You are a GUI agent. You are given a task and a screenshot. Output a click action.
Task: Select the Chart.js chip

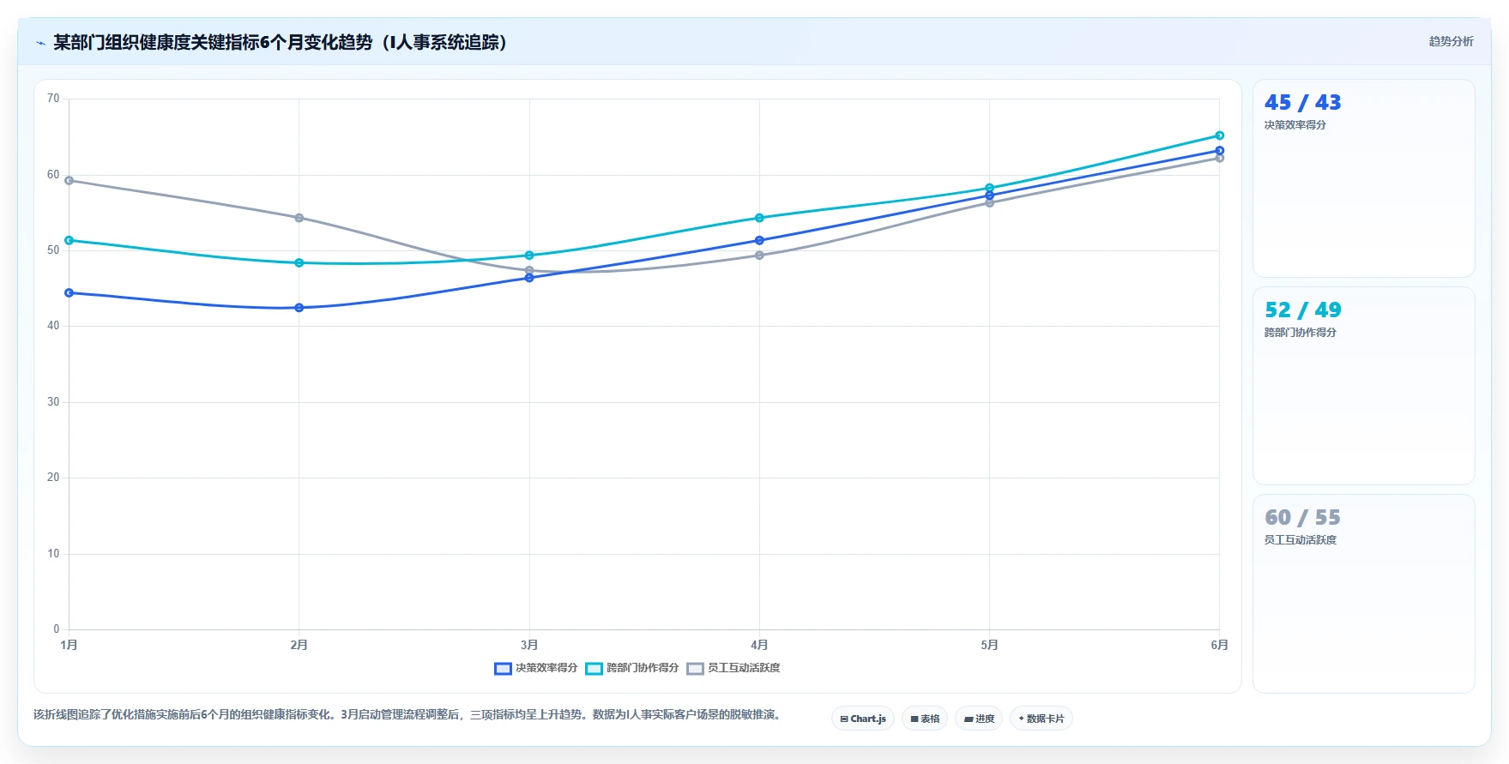pos(863,719)
